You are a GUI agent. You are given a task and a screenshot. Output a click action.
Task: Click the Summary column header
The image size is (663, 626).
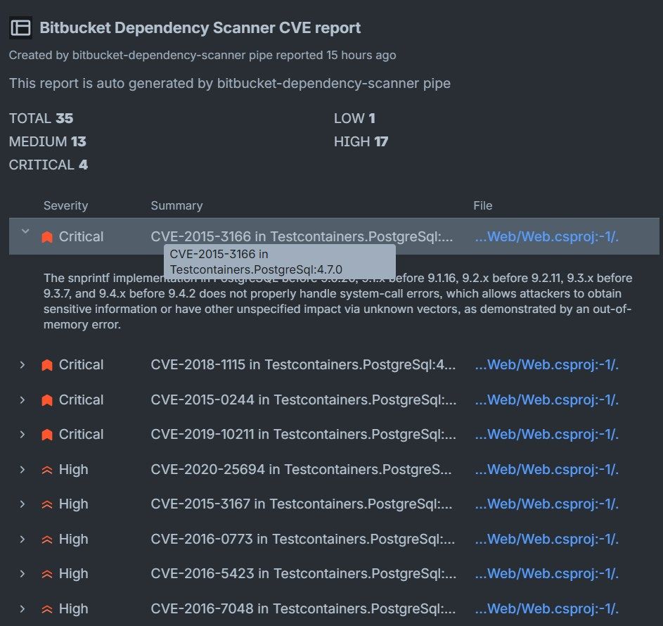[176, 206]
